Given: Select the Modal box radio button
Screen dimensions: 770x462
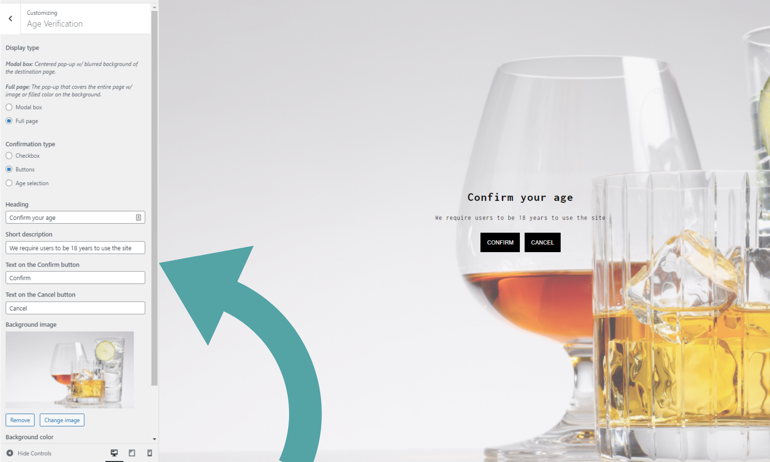Looking at the screenshot, I should [x=9, y=107].
